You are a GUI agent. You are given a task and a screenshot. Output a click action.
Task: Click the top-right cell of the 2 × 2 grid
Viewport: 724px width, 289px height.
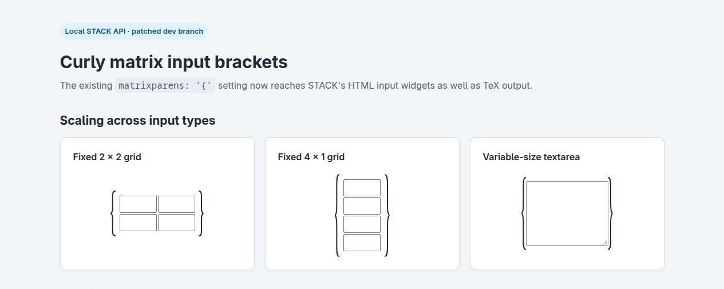pyautogui.click(x=176, y=204)
